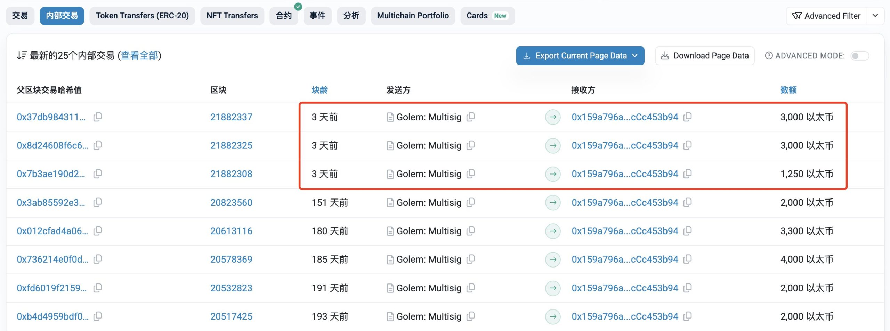Copy transaction hash 0xb4d4959bdf0
This screenshot has height=331, width=890.
click(x=98, y=316)
